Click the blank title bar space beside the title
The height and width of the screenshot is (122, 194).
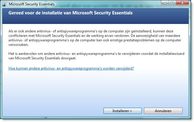pos(106,4)
